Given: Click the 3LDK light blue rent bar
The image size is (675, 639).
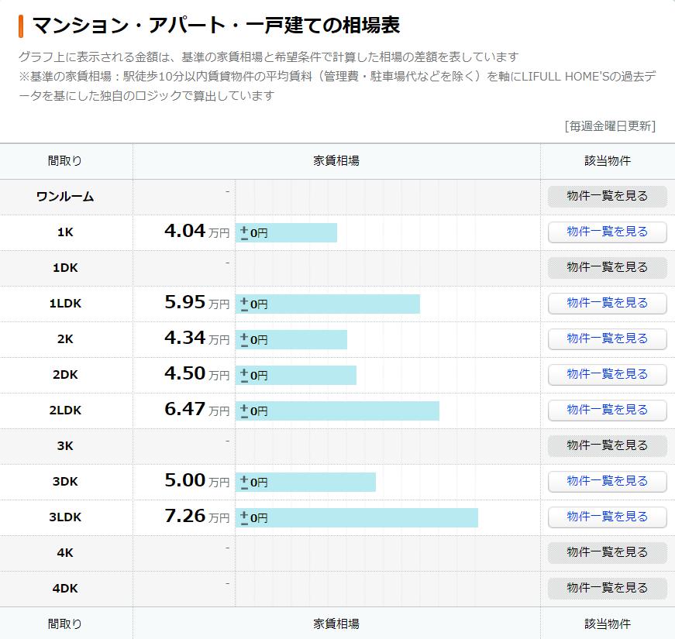Looking at the screenshot, I should 372,517.
